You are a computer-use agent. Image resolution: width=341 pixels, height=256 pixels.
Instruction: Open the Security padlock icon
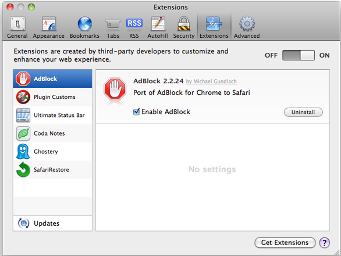(x=184, y=27)
